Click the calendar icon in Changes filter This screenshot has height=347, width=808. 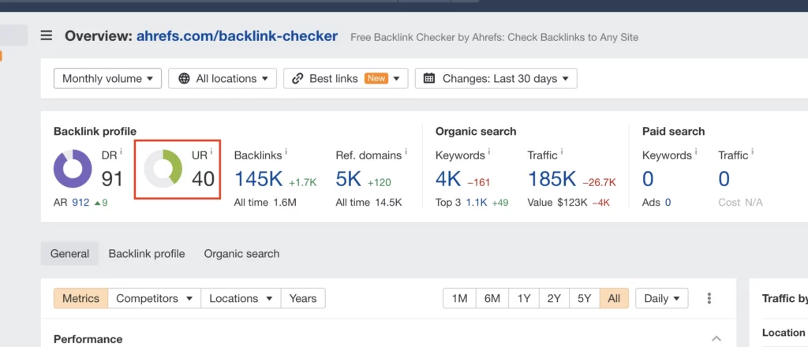pyautogui.click(x=428, y=78)
